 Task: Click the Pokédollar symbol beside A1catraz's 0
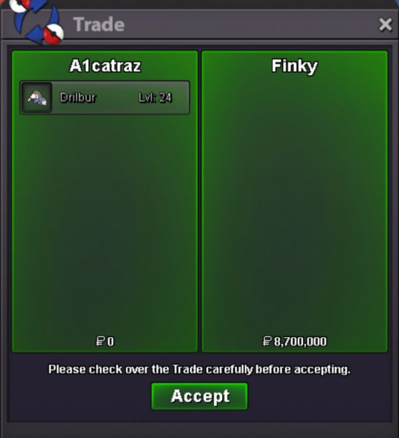pyautogui.click(x=100, y=341)
